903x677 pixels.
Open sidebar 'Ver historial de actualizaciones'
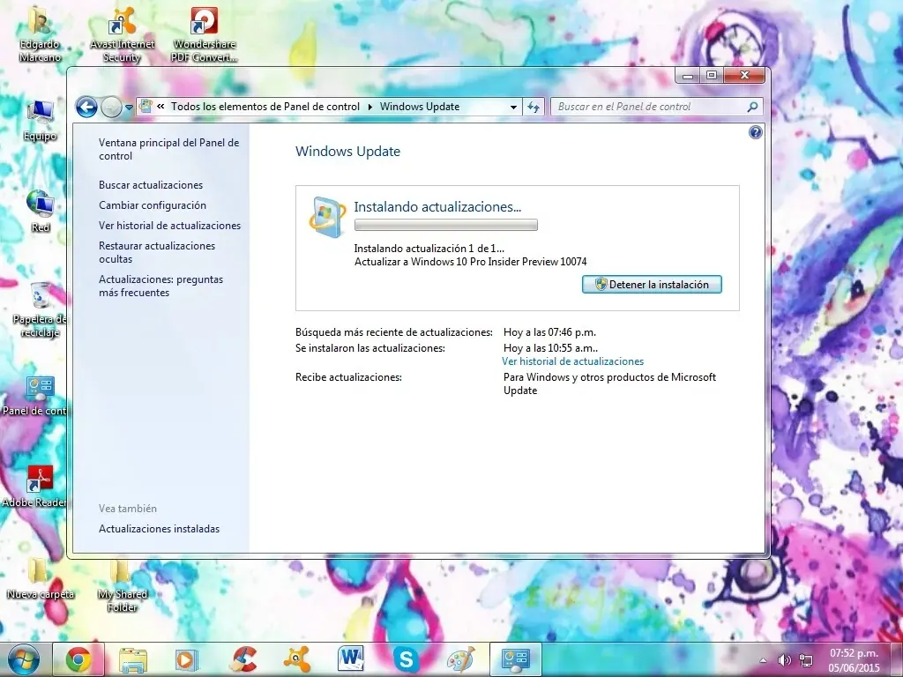tap(170, 225)
